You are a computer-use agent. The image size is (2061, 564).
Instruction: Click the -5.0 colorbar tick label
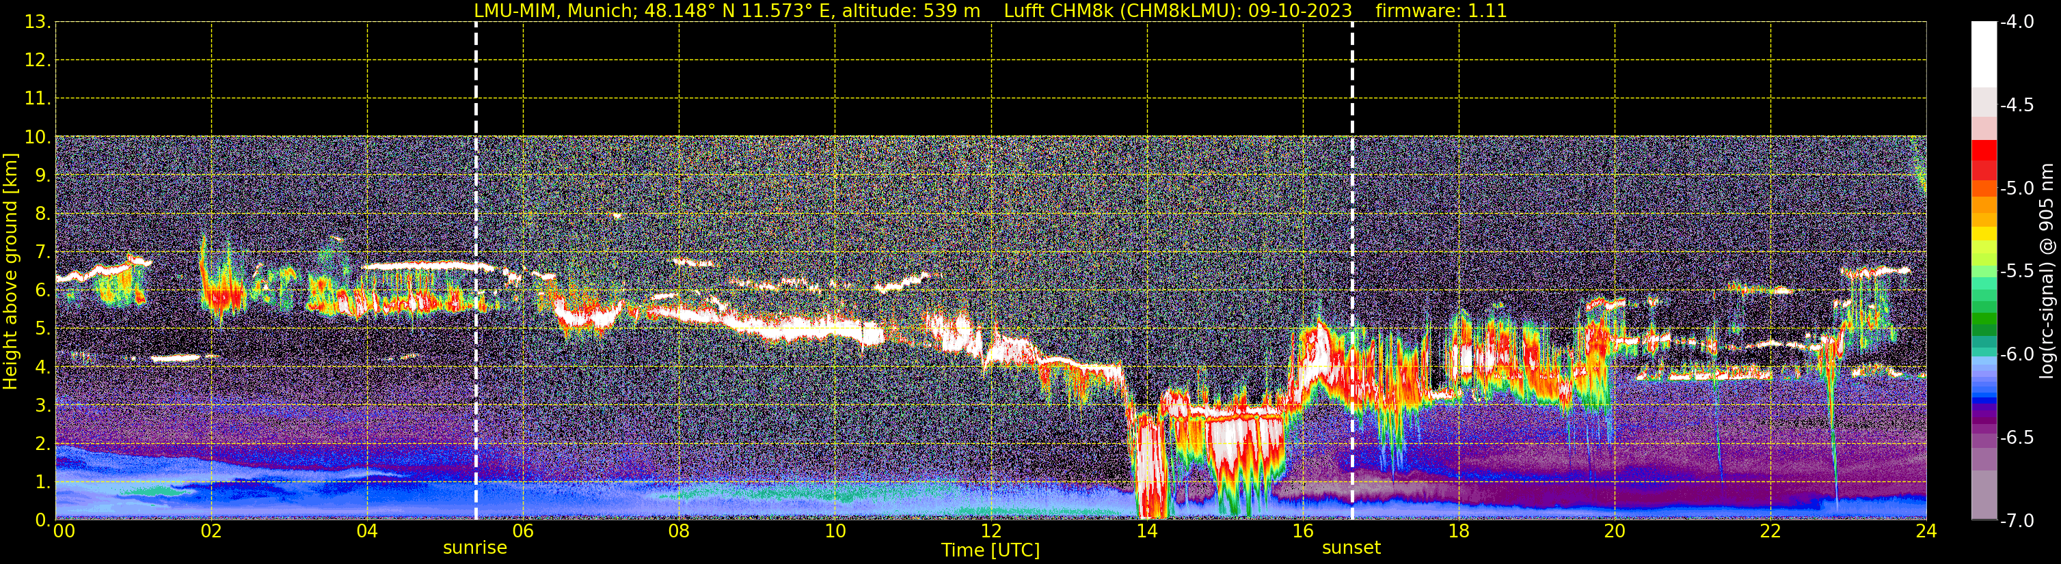[x=2016, y=188]
